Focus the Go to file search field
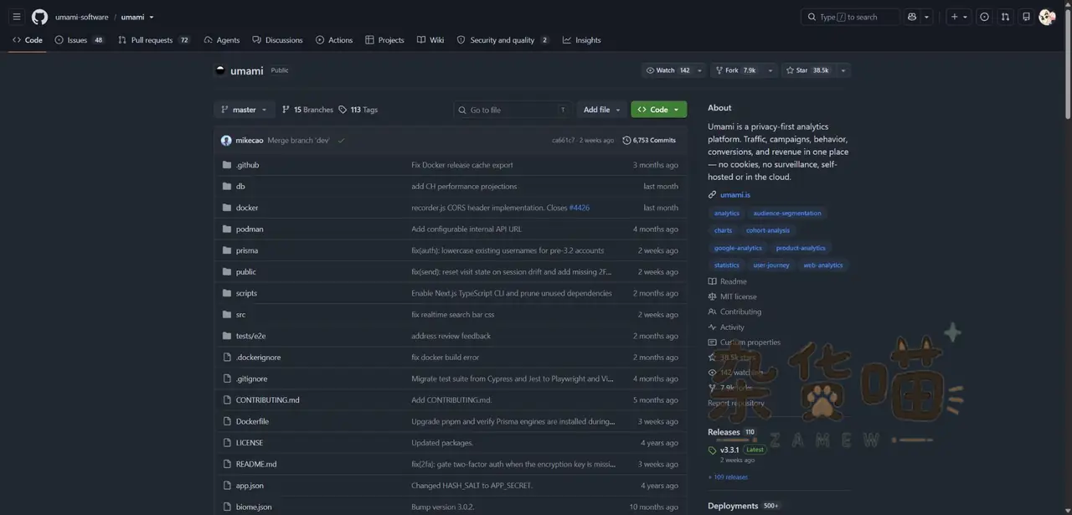1072x515 pixels. click(x=513, y=110)
